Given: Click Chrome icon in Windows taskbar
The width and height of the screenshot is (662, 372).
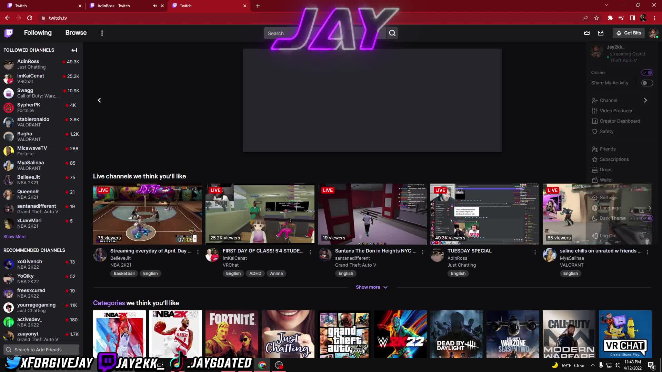Looking at the screenshot, I should pos(262,365).
